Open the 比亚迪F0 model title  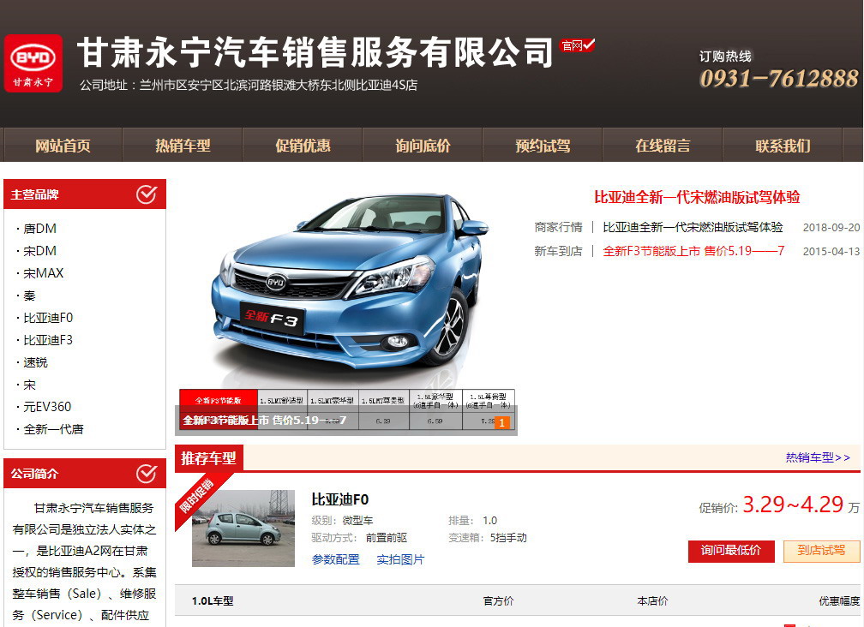tap(340, 499)
